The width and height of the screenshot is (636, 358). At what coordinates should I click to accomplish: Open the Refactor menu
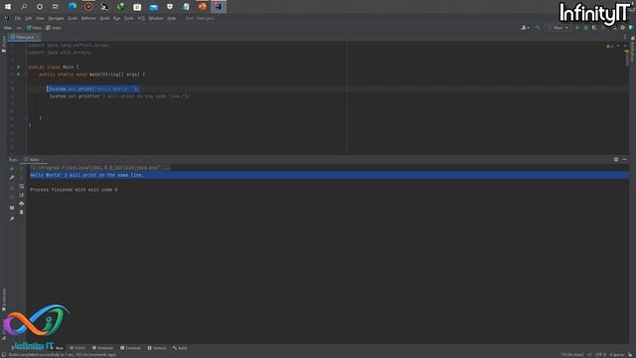click(x=88, y=18)
